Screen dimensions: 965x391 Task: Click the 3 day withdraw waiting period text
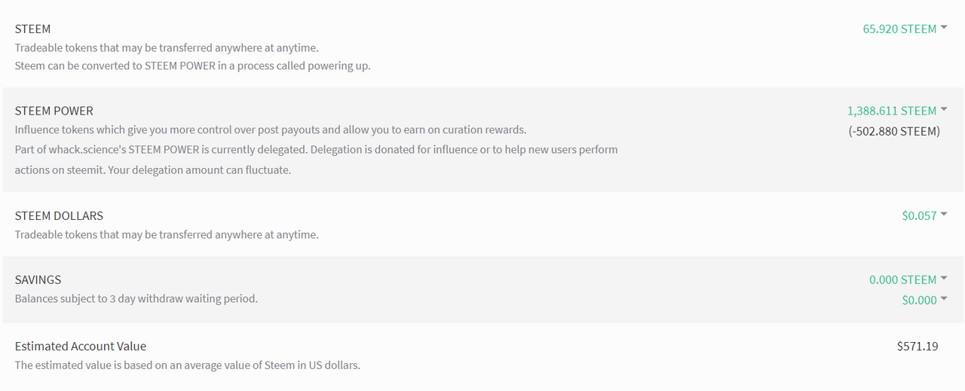point(136,298)
